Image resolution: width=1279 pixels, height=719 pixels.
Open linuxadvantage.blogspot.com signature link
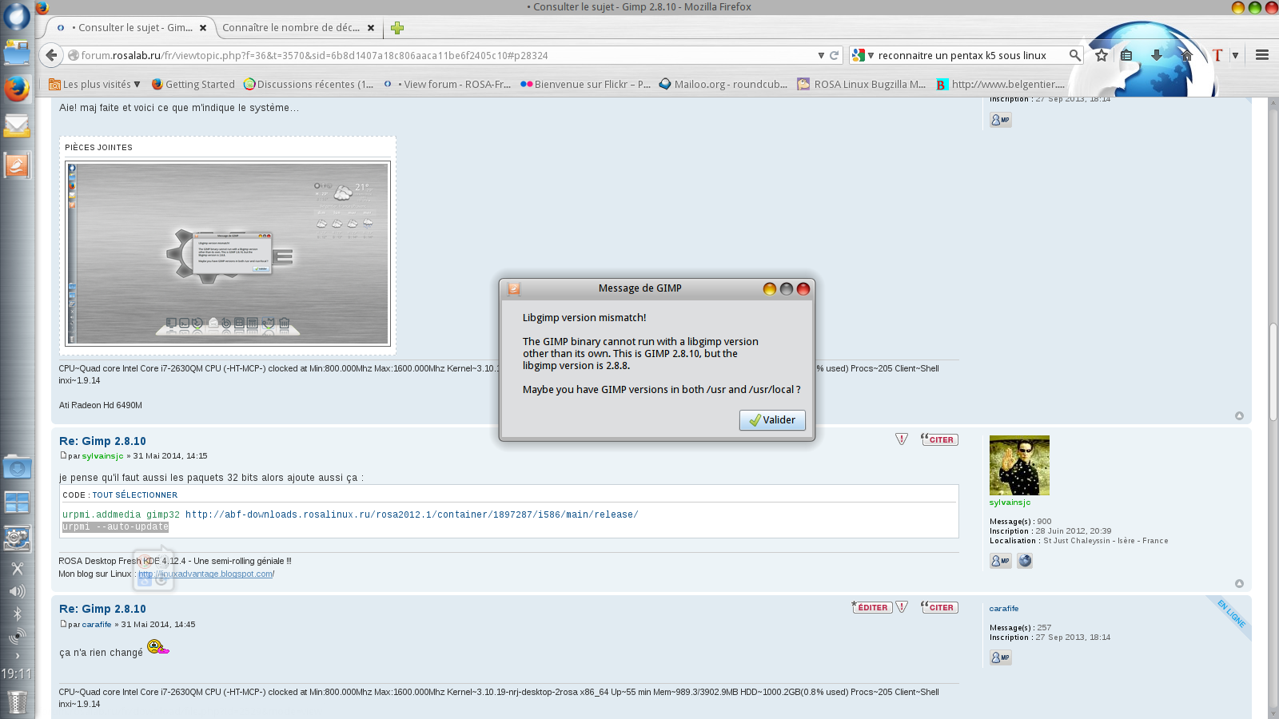pyautogui.click(x=205, y=574)
